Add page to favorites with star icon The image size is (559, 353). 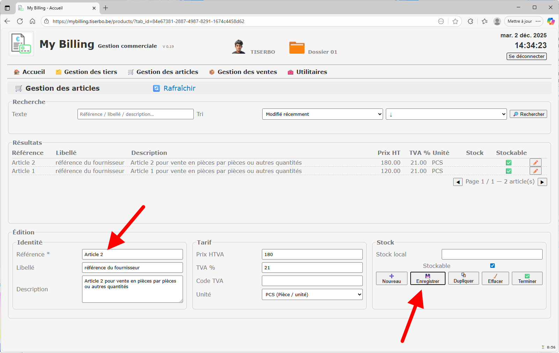tap(455, 21)
